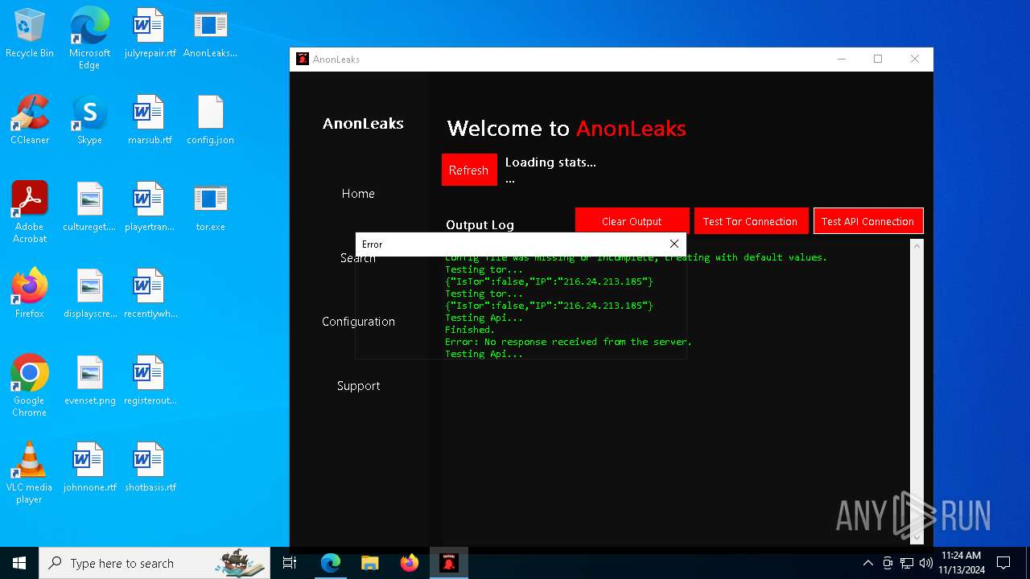Click AnonLeaks app icon in taskbar

click(449, 563)
